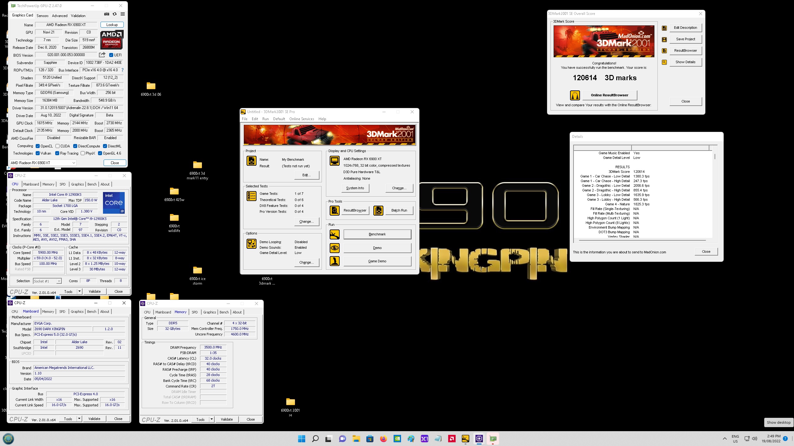Click the Pro Tools ResultBrowser magnifier icon
The width and height of the screenshot is (794, 446).
click(x=334, y=211)
